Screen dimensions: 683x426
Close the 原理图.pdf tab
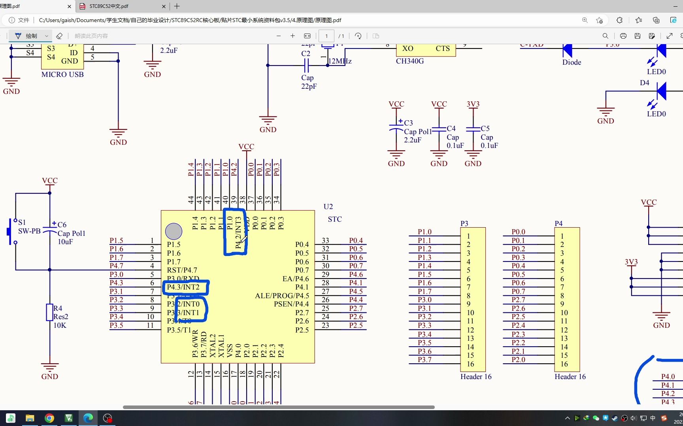[x=69, y=6]
